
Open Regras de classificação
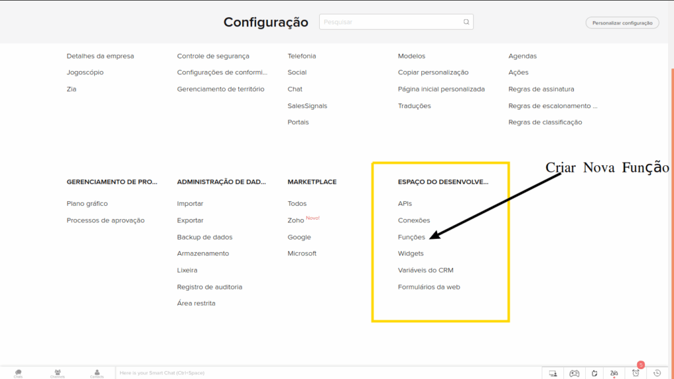click(545, 122)
